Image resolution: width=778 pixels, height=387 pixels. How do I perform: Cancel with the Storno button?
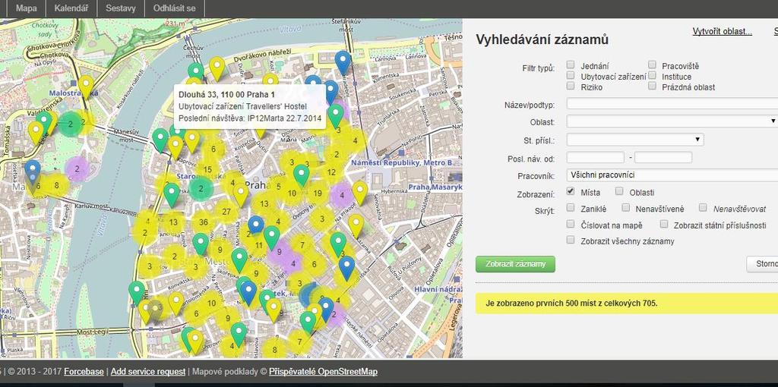click(763, 264)
